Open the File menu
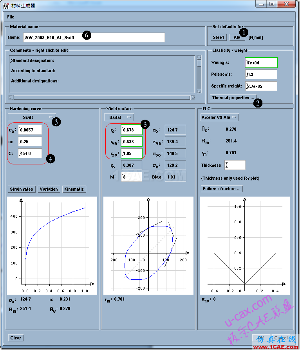 11,17
